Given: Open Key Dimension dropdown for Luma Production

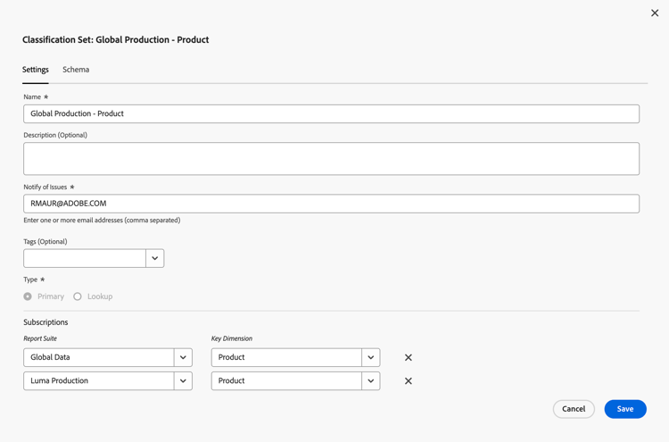Looking at the screenshot, I should [371, 381].
